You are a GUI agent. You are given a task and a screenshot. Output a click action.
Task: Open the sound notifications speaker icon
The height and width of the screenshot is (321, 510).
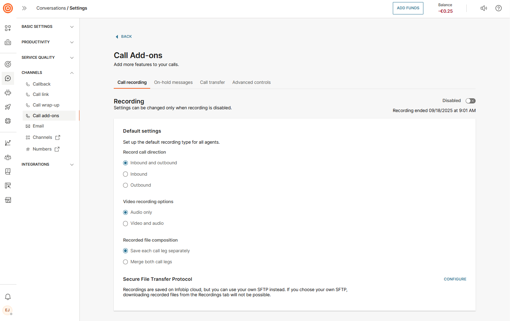click(484, 8)
